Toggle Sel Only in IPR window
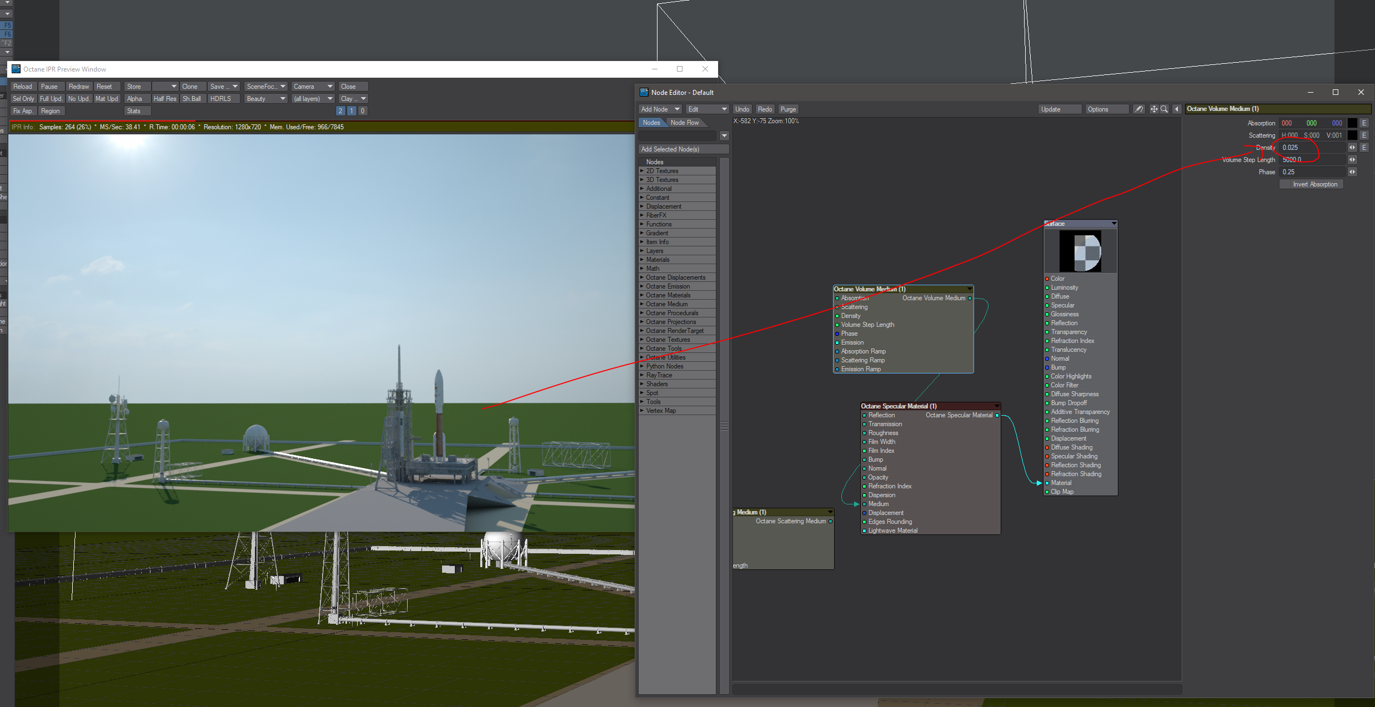 point(23,99)
